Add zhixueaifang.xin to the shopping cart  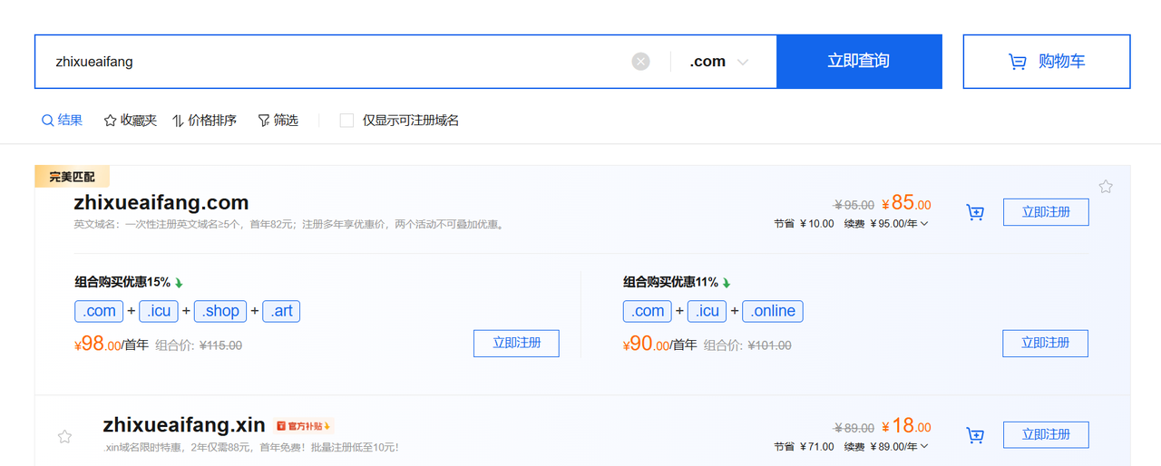point(975,435)
